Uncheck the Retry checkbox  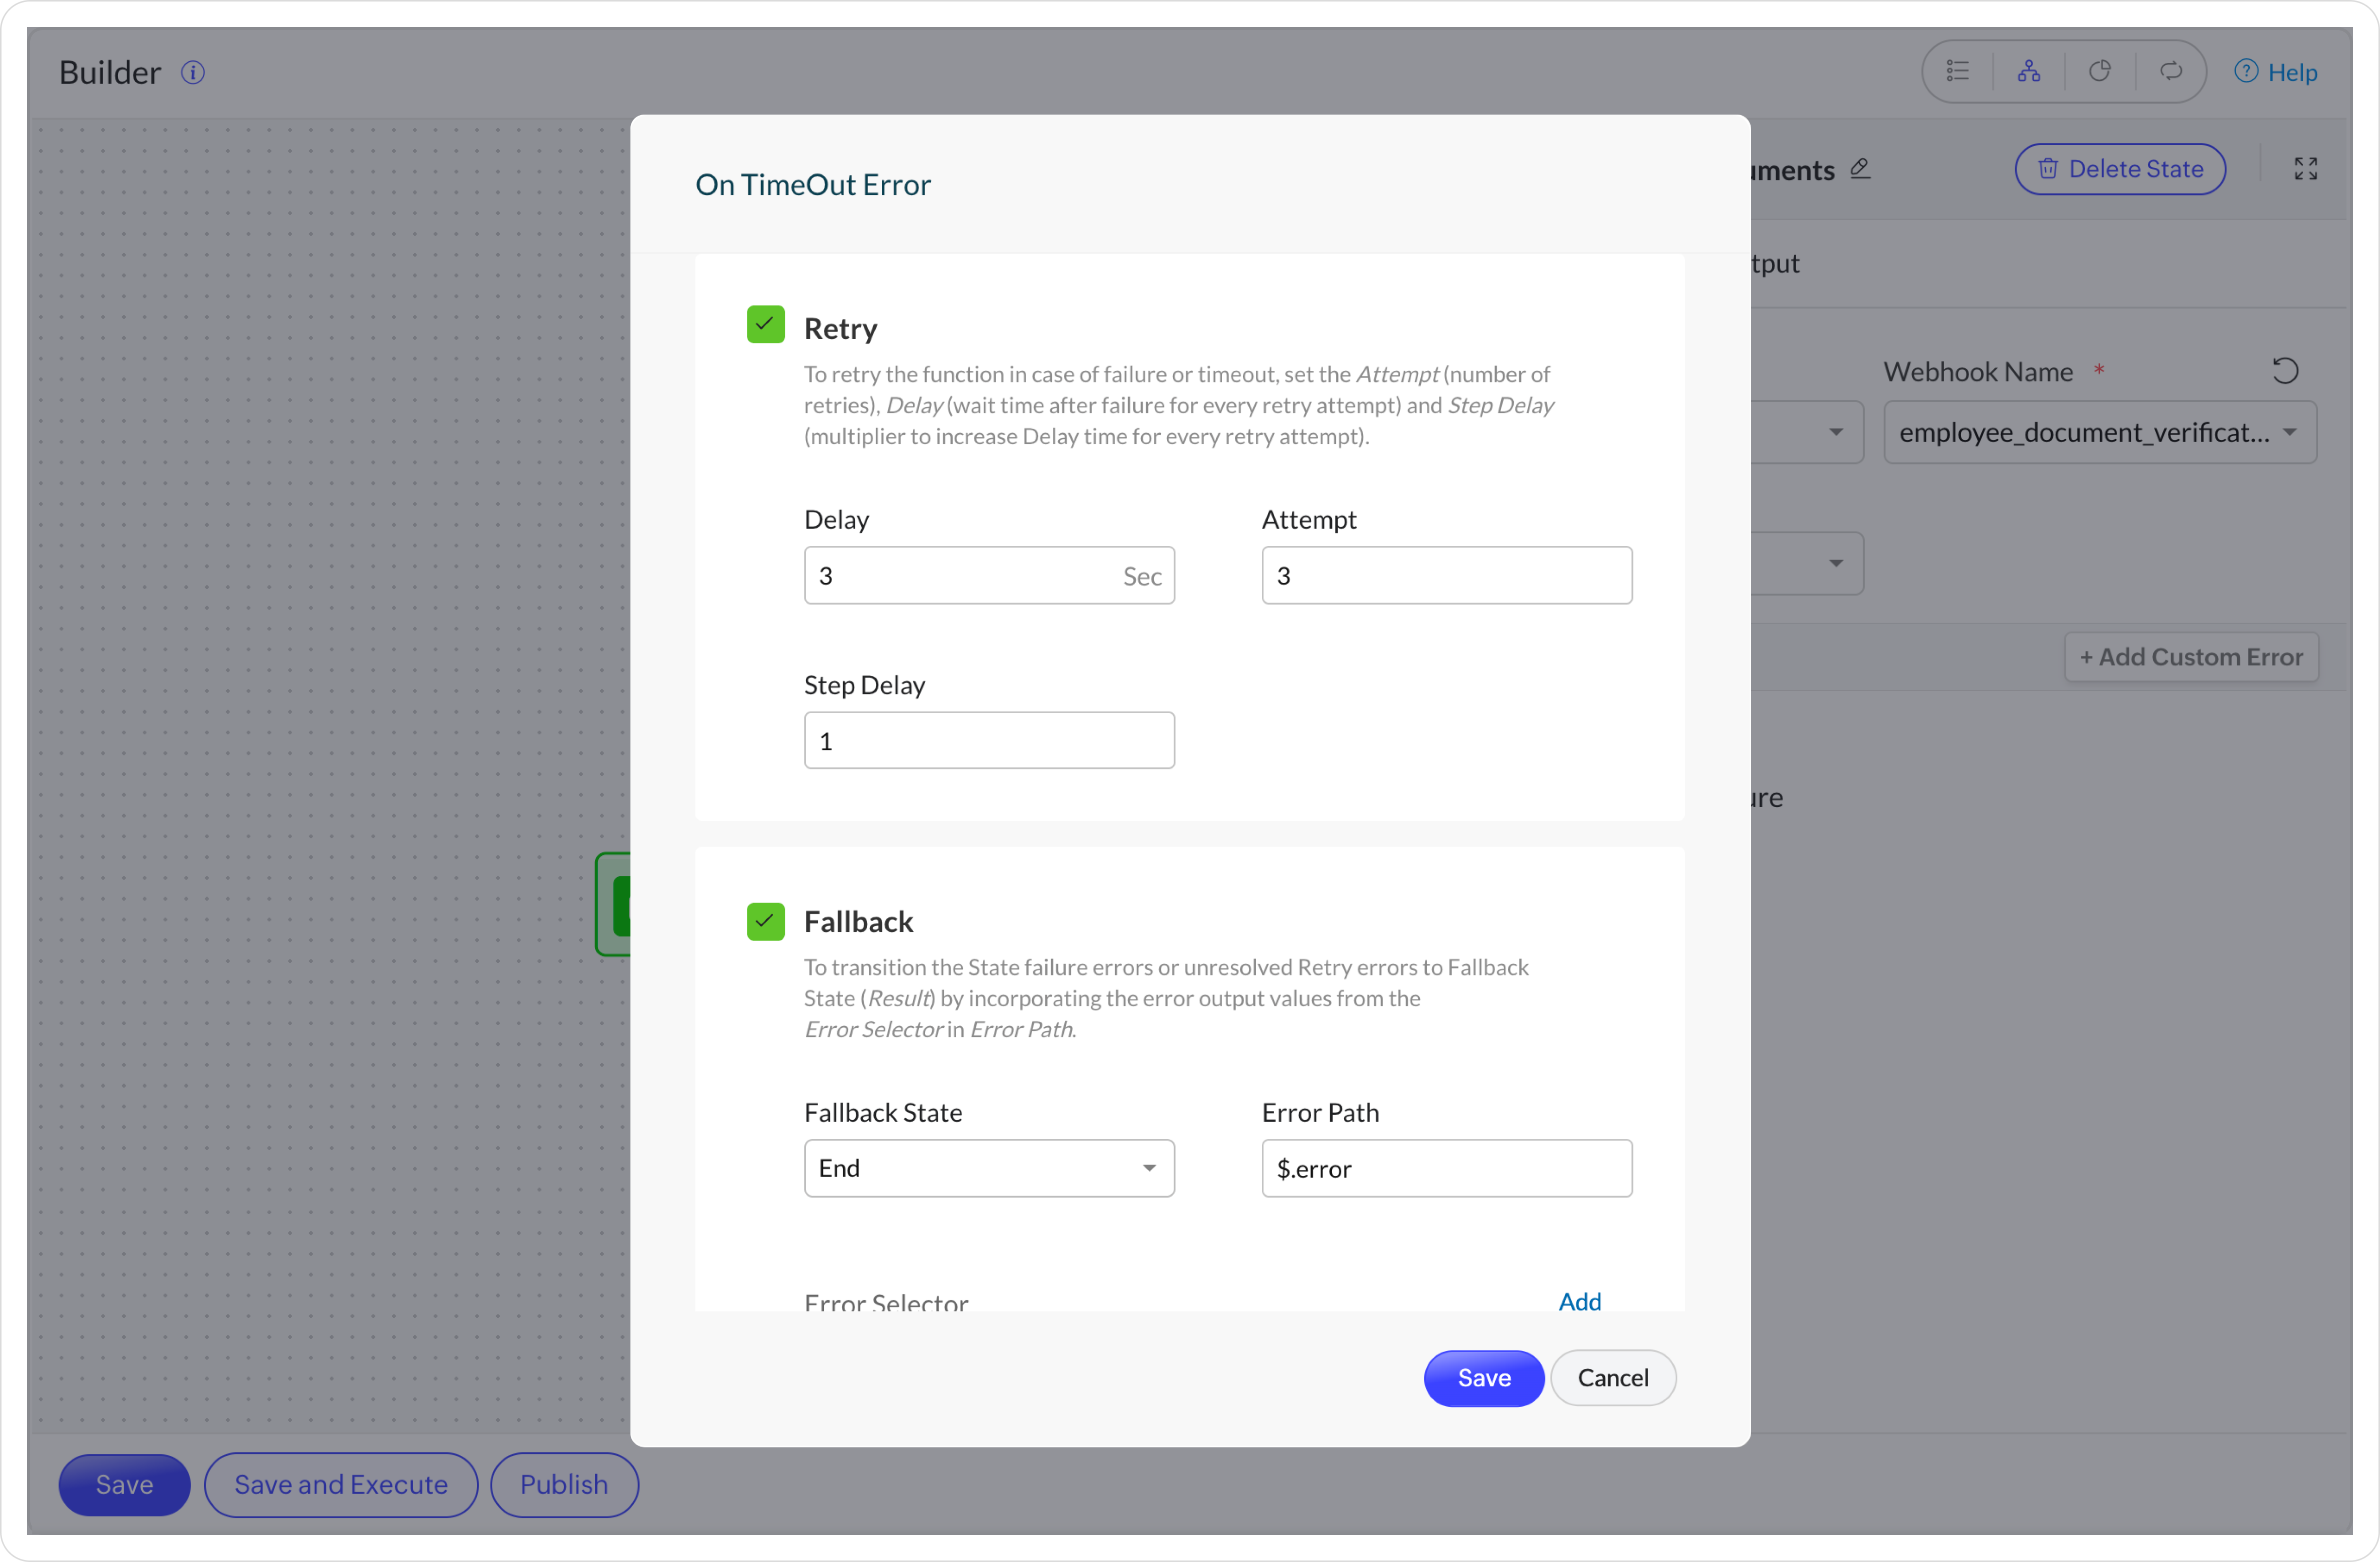tap(765, 325)
